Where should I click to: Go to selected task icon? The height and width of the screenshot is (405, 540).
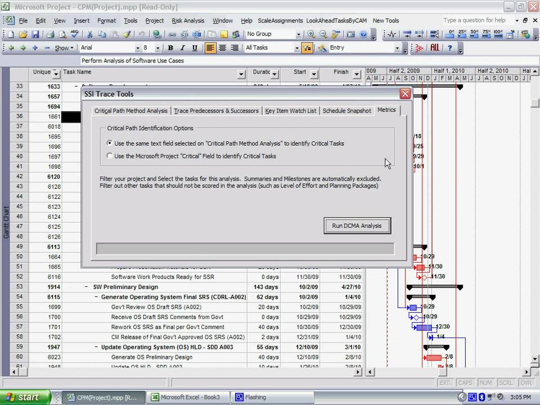point(335,34)
